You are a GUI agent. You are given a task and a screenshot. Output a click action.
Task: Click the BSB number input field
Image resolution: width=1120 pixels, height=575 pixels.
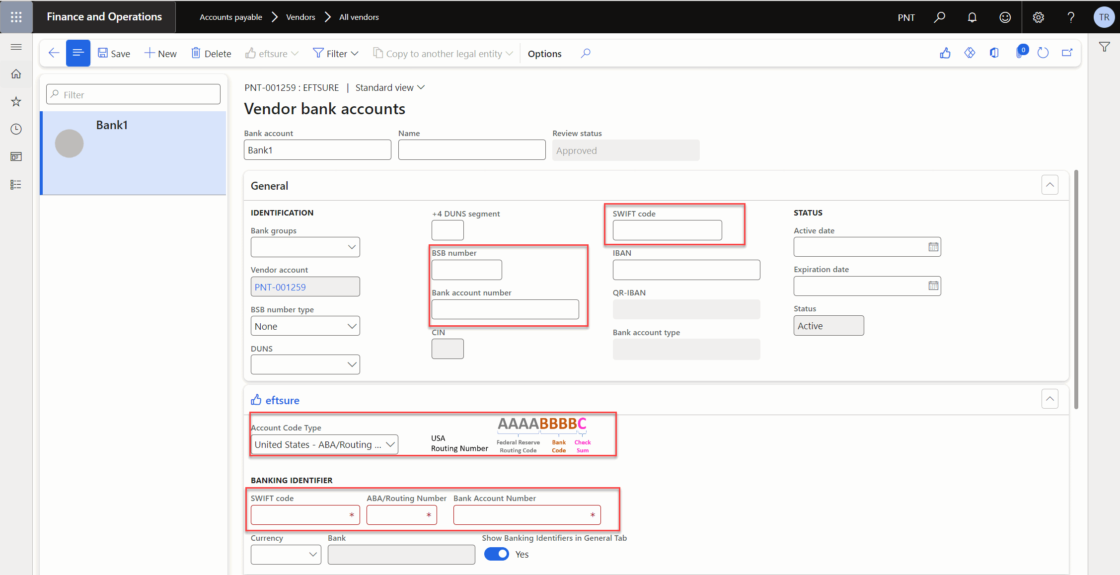point(467,270)
